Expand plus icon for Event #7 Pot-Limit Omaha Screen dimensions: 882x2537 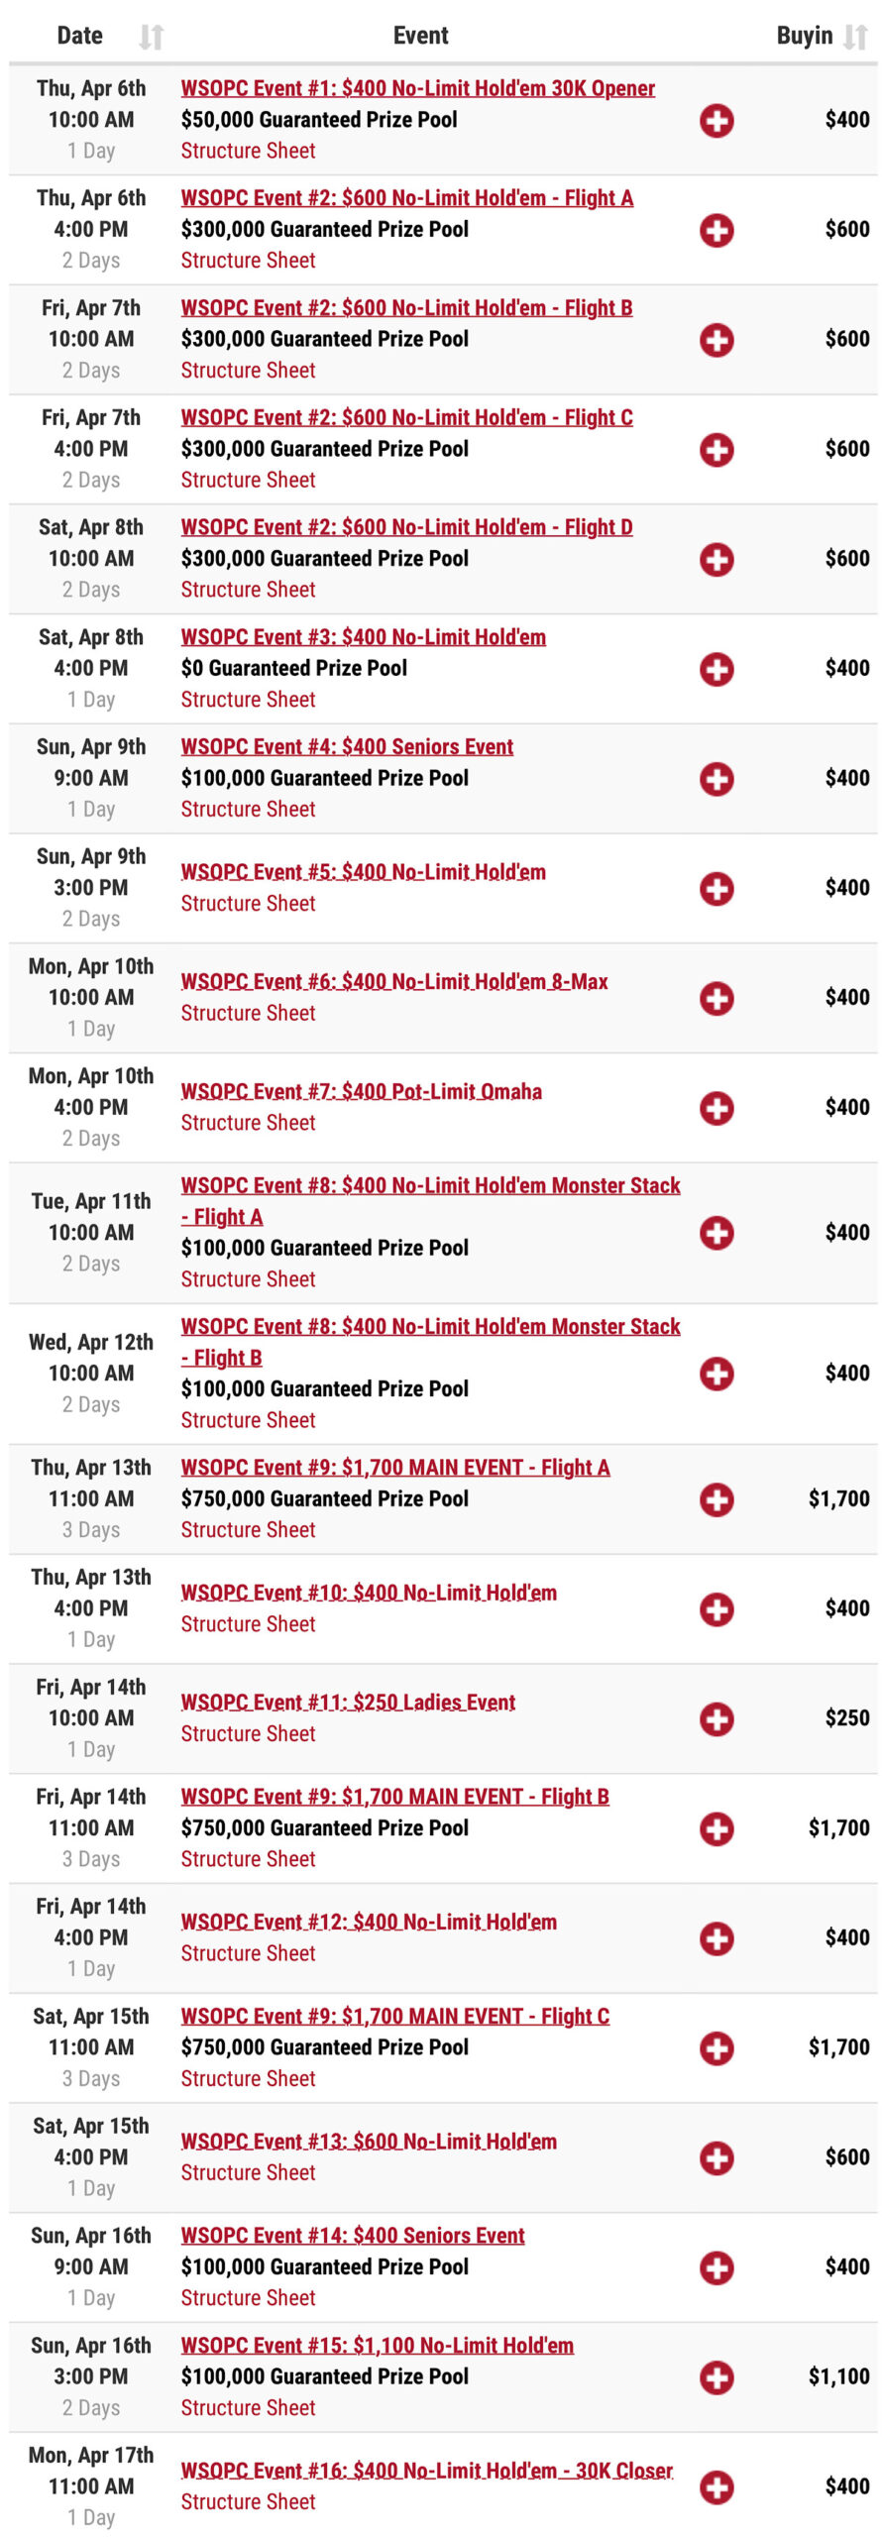717,1108
